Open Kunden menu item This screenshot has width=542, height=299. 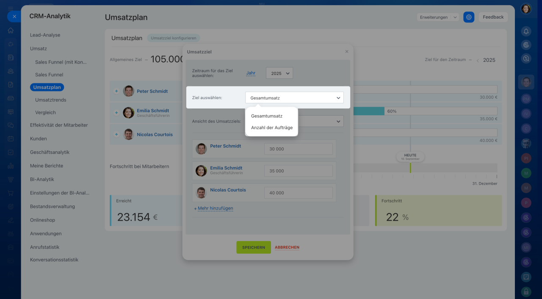coord(39,138)
